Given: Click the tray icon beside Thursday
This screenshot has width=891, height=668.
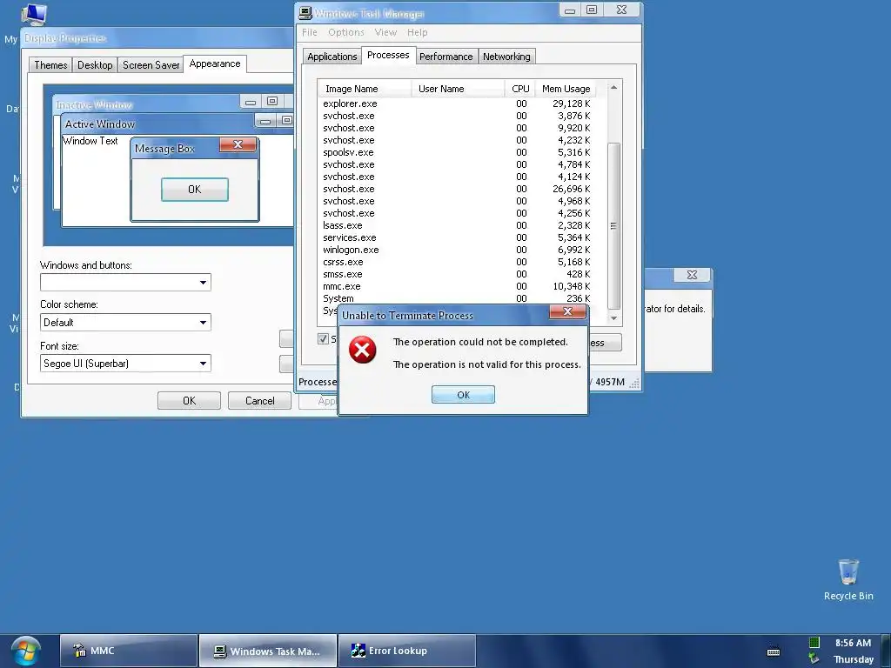Looking at the screenshot, I should coord(814,659).
